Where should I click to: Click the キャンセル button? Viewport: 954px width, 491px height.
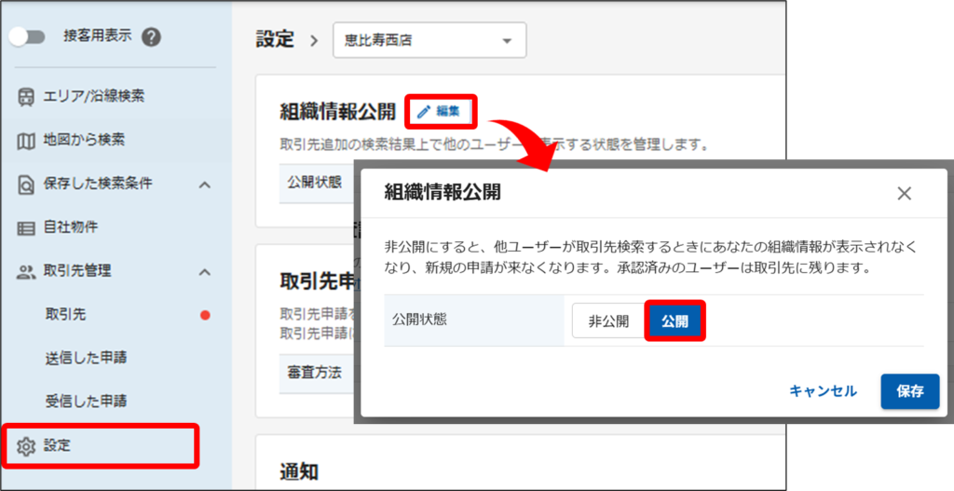[x=823, y=391]
